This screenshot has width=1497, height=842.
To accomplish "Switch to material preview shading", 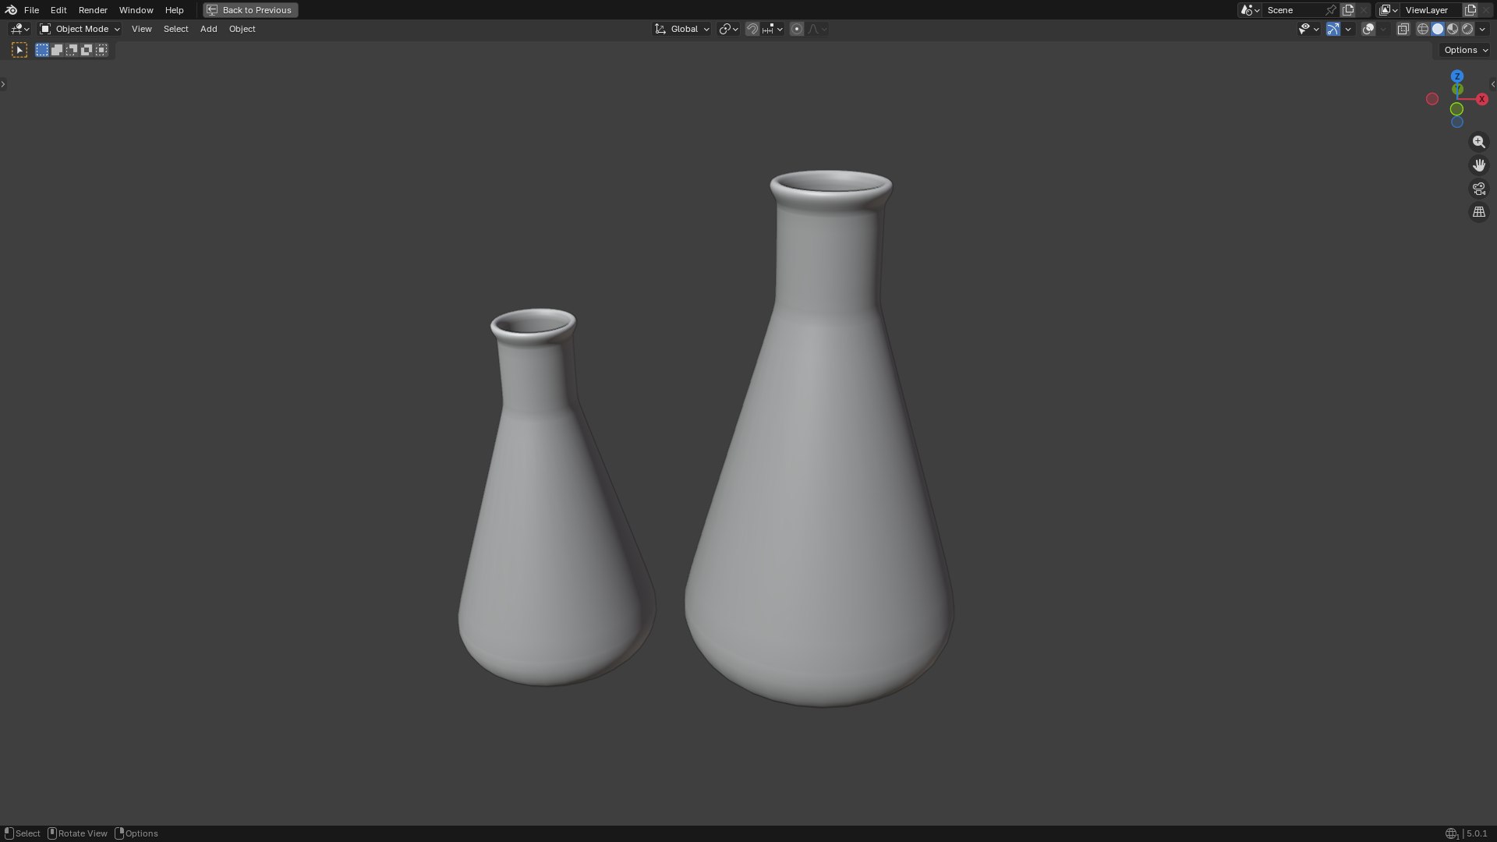I will coord(1453,29).
